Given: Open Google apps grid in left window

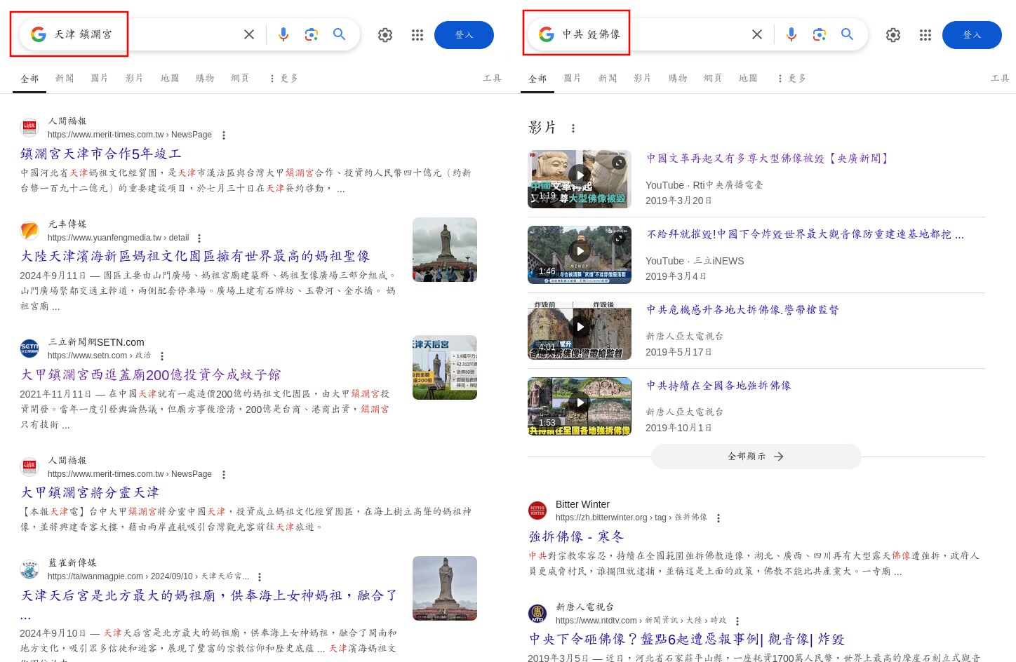Looking at the screenshot, I should click(417, 35).
